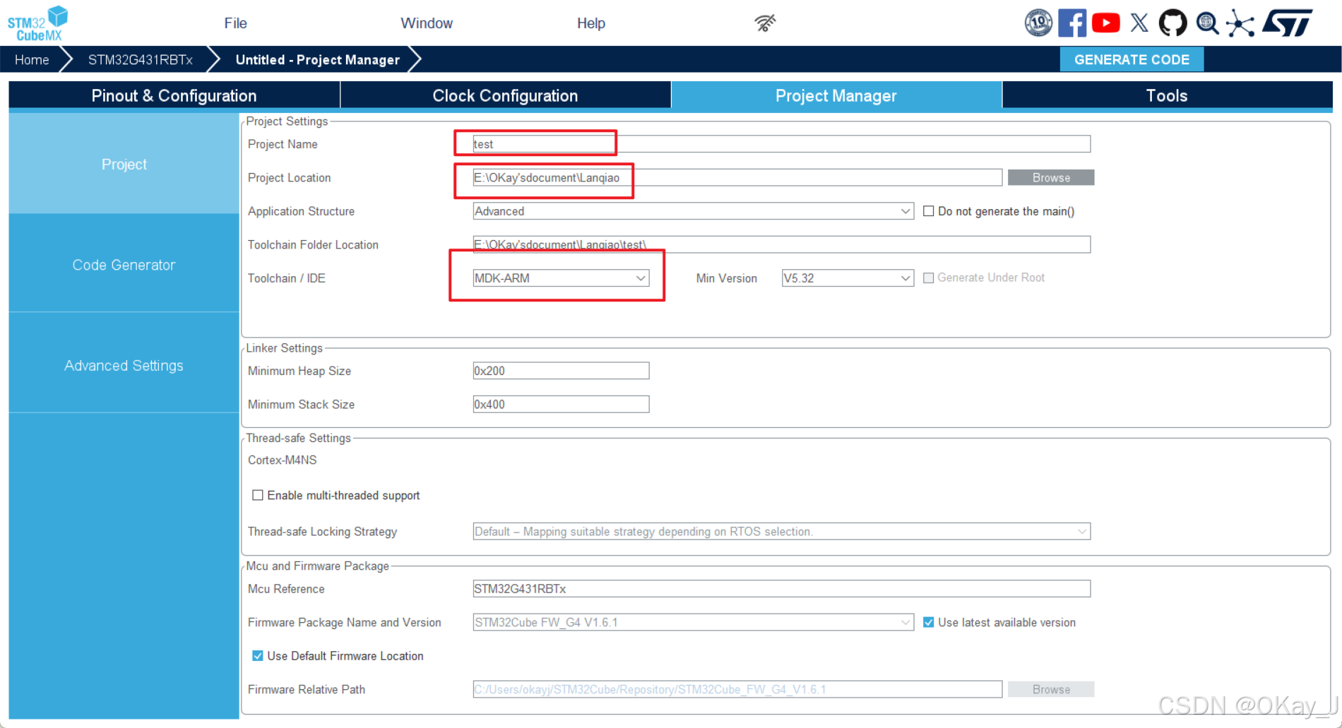Image resolution: width=1342 pixels, height=728 pixels.
Task: Click the Toolchain Folder Location field
Action: (x=781, y=244)
